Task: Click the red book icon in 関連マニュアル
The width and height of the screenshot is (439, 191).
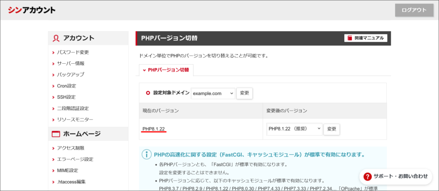Action: click(350, 38)
